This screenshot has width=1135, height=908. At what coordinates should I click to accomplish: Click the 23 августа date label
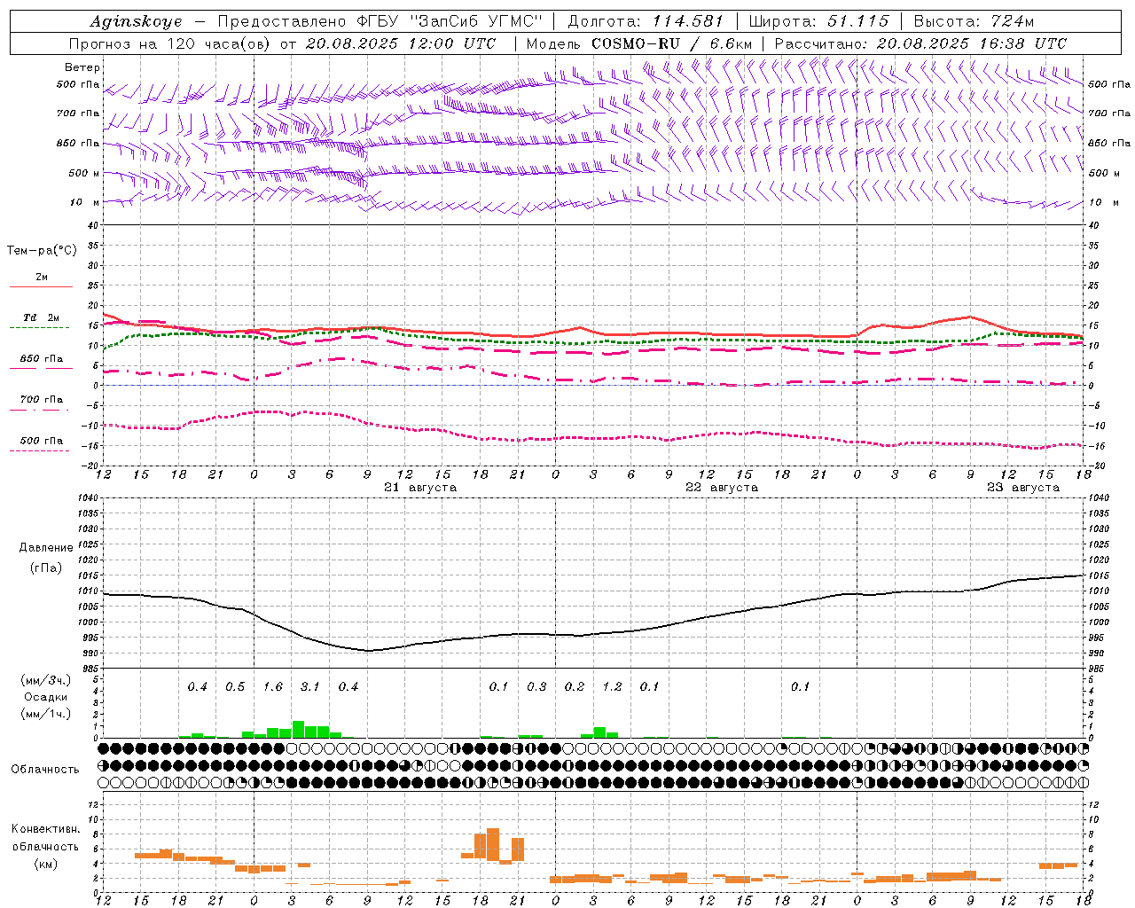coord(1023,488)
